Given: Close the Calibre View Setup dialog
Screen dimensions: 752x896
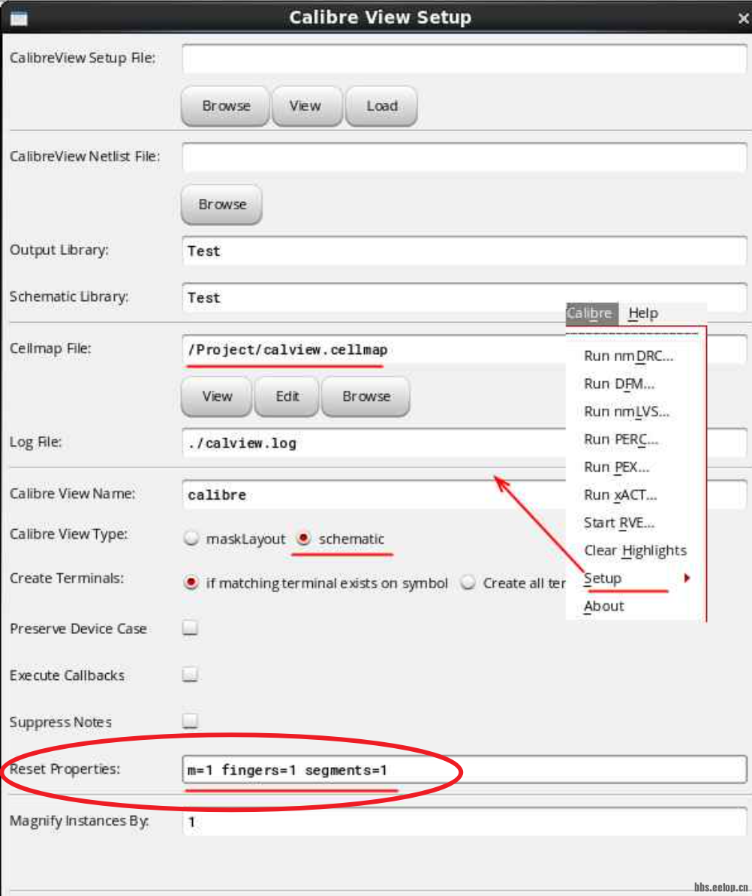Looking at the screenshot, I should pyautogui.click(x=743, y=19).
